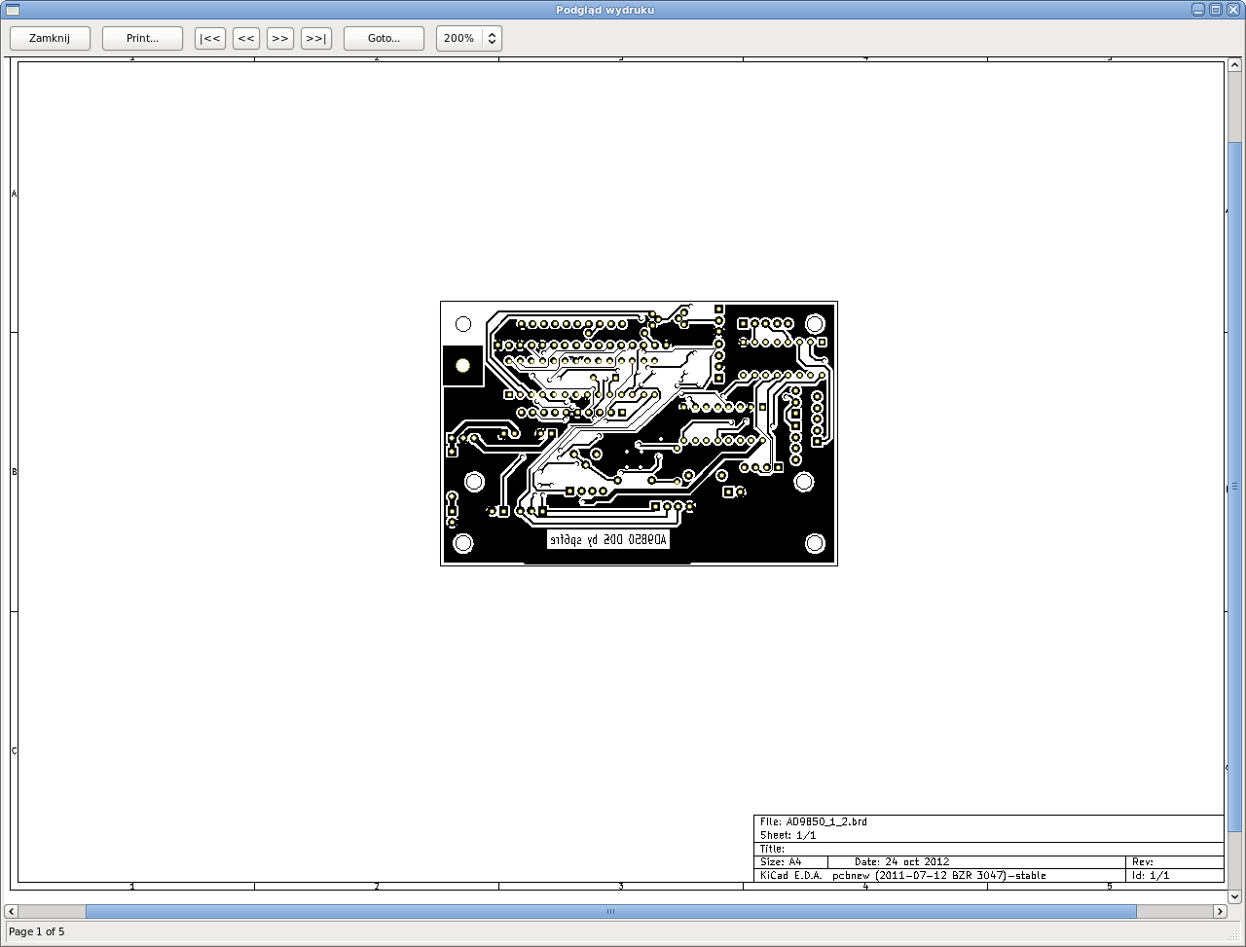Click the horizontal scrollbar left arrow
The height and width of the screenshot is (947, 1246).
pos(12,912)
